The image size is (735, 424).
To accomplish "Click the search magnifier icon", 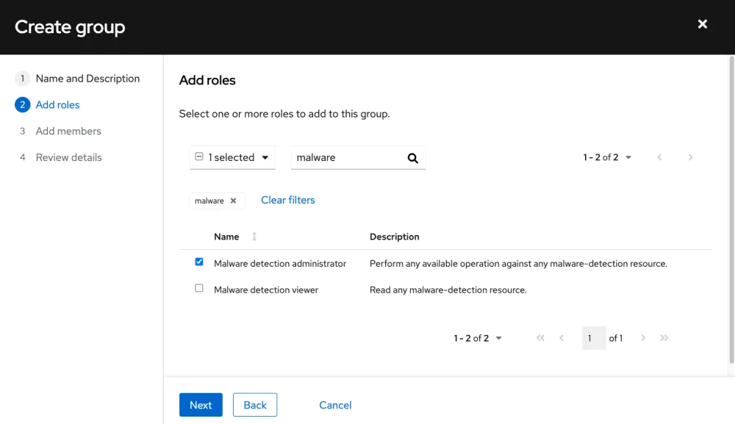I will tap(412, 157).
